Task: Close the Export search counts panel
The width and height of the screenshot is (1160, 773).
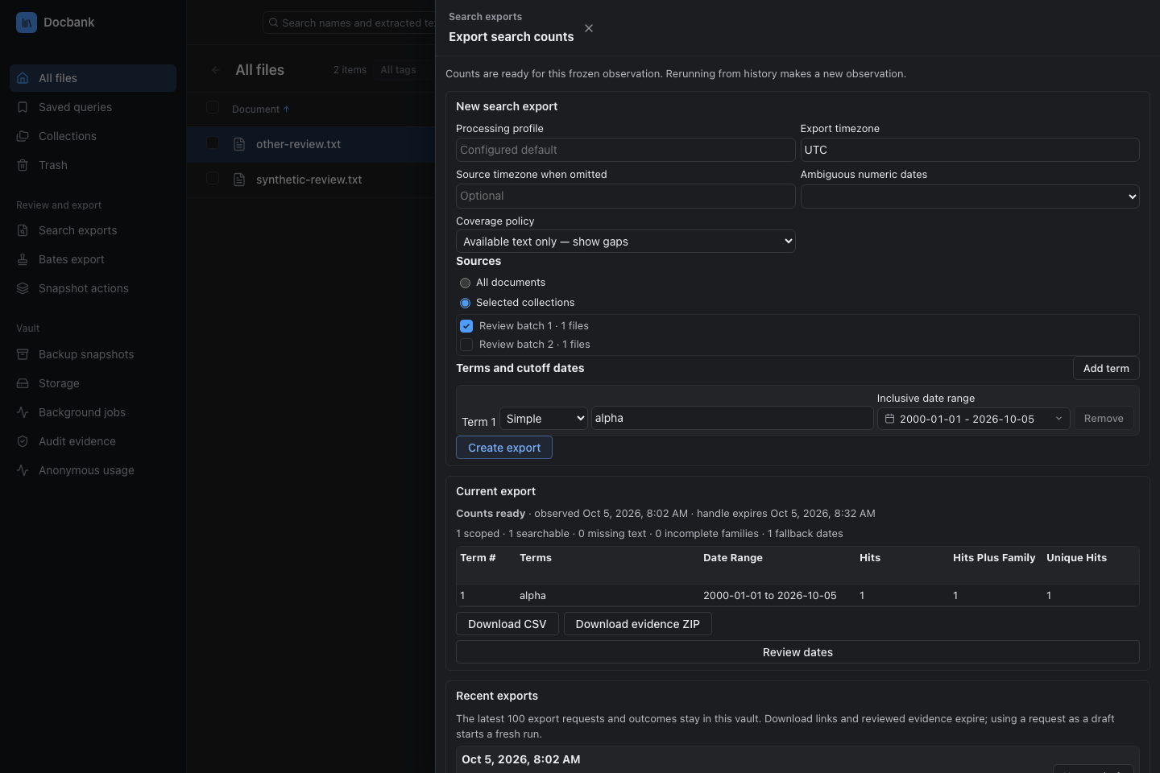Action: coord(589,28)
